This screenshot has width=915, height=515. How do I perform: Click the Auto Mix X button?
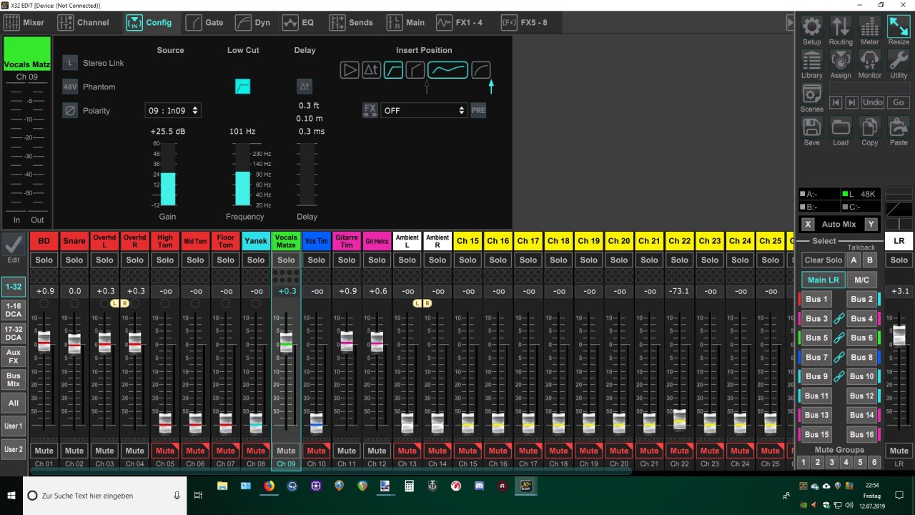[808, 225]
